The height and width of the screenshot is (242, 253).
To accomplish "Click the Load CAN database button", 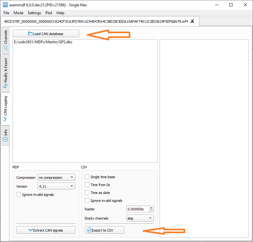I will coord(45,33).
